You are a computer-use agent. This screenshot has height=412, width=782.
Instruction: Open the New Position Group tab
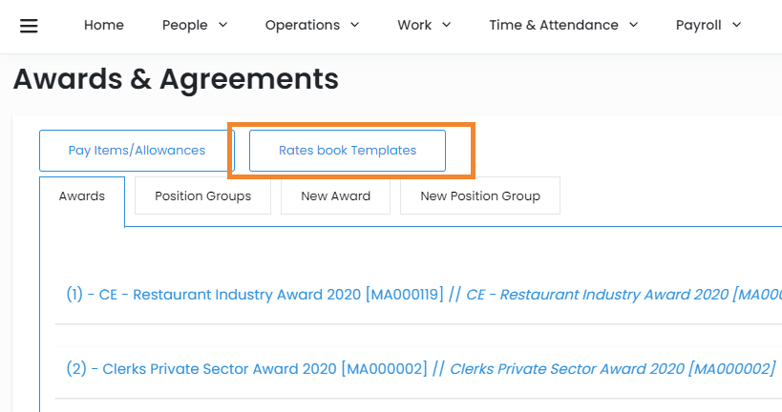(x=480, y=196)
